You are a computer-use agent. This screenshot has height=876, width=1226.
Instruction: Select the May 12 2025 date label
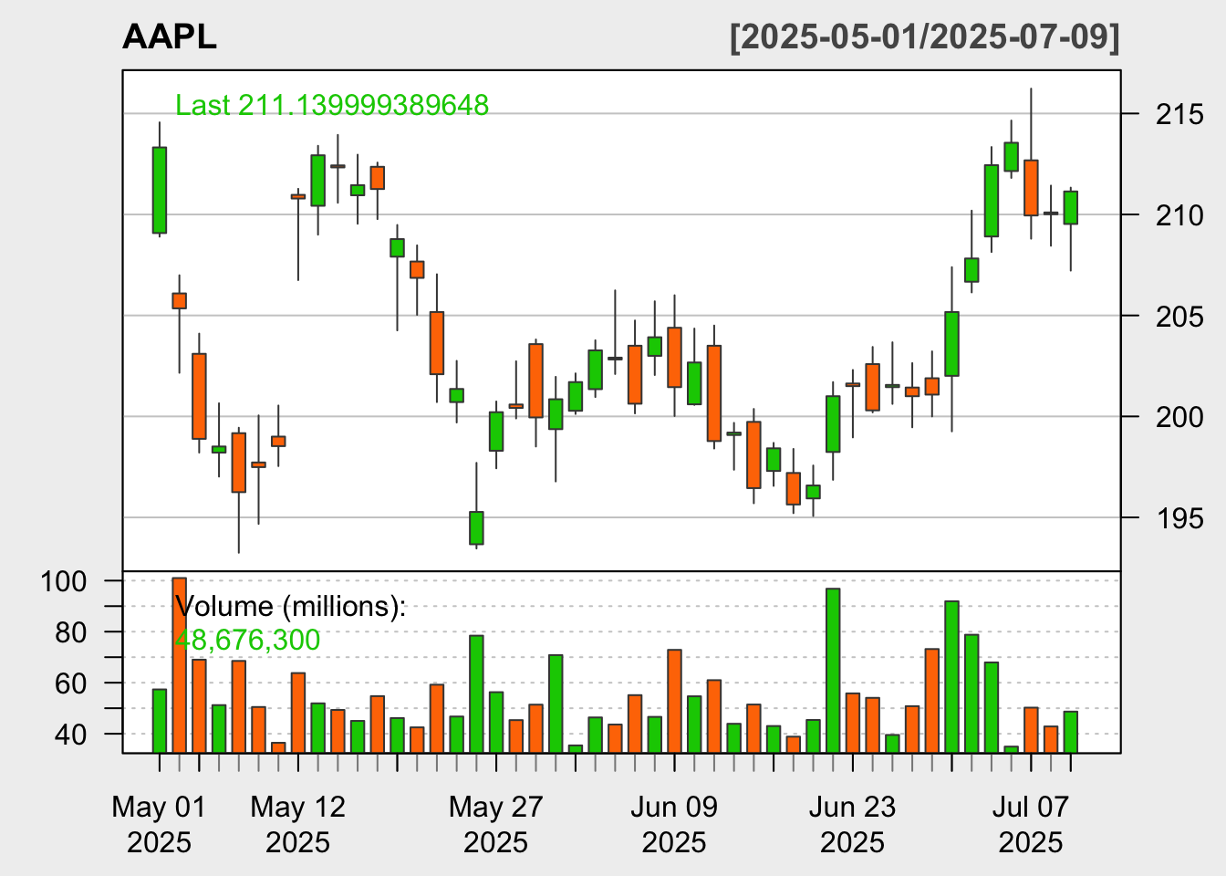click(298, 824)
